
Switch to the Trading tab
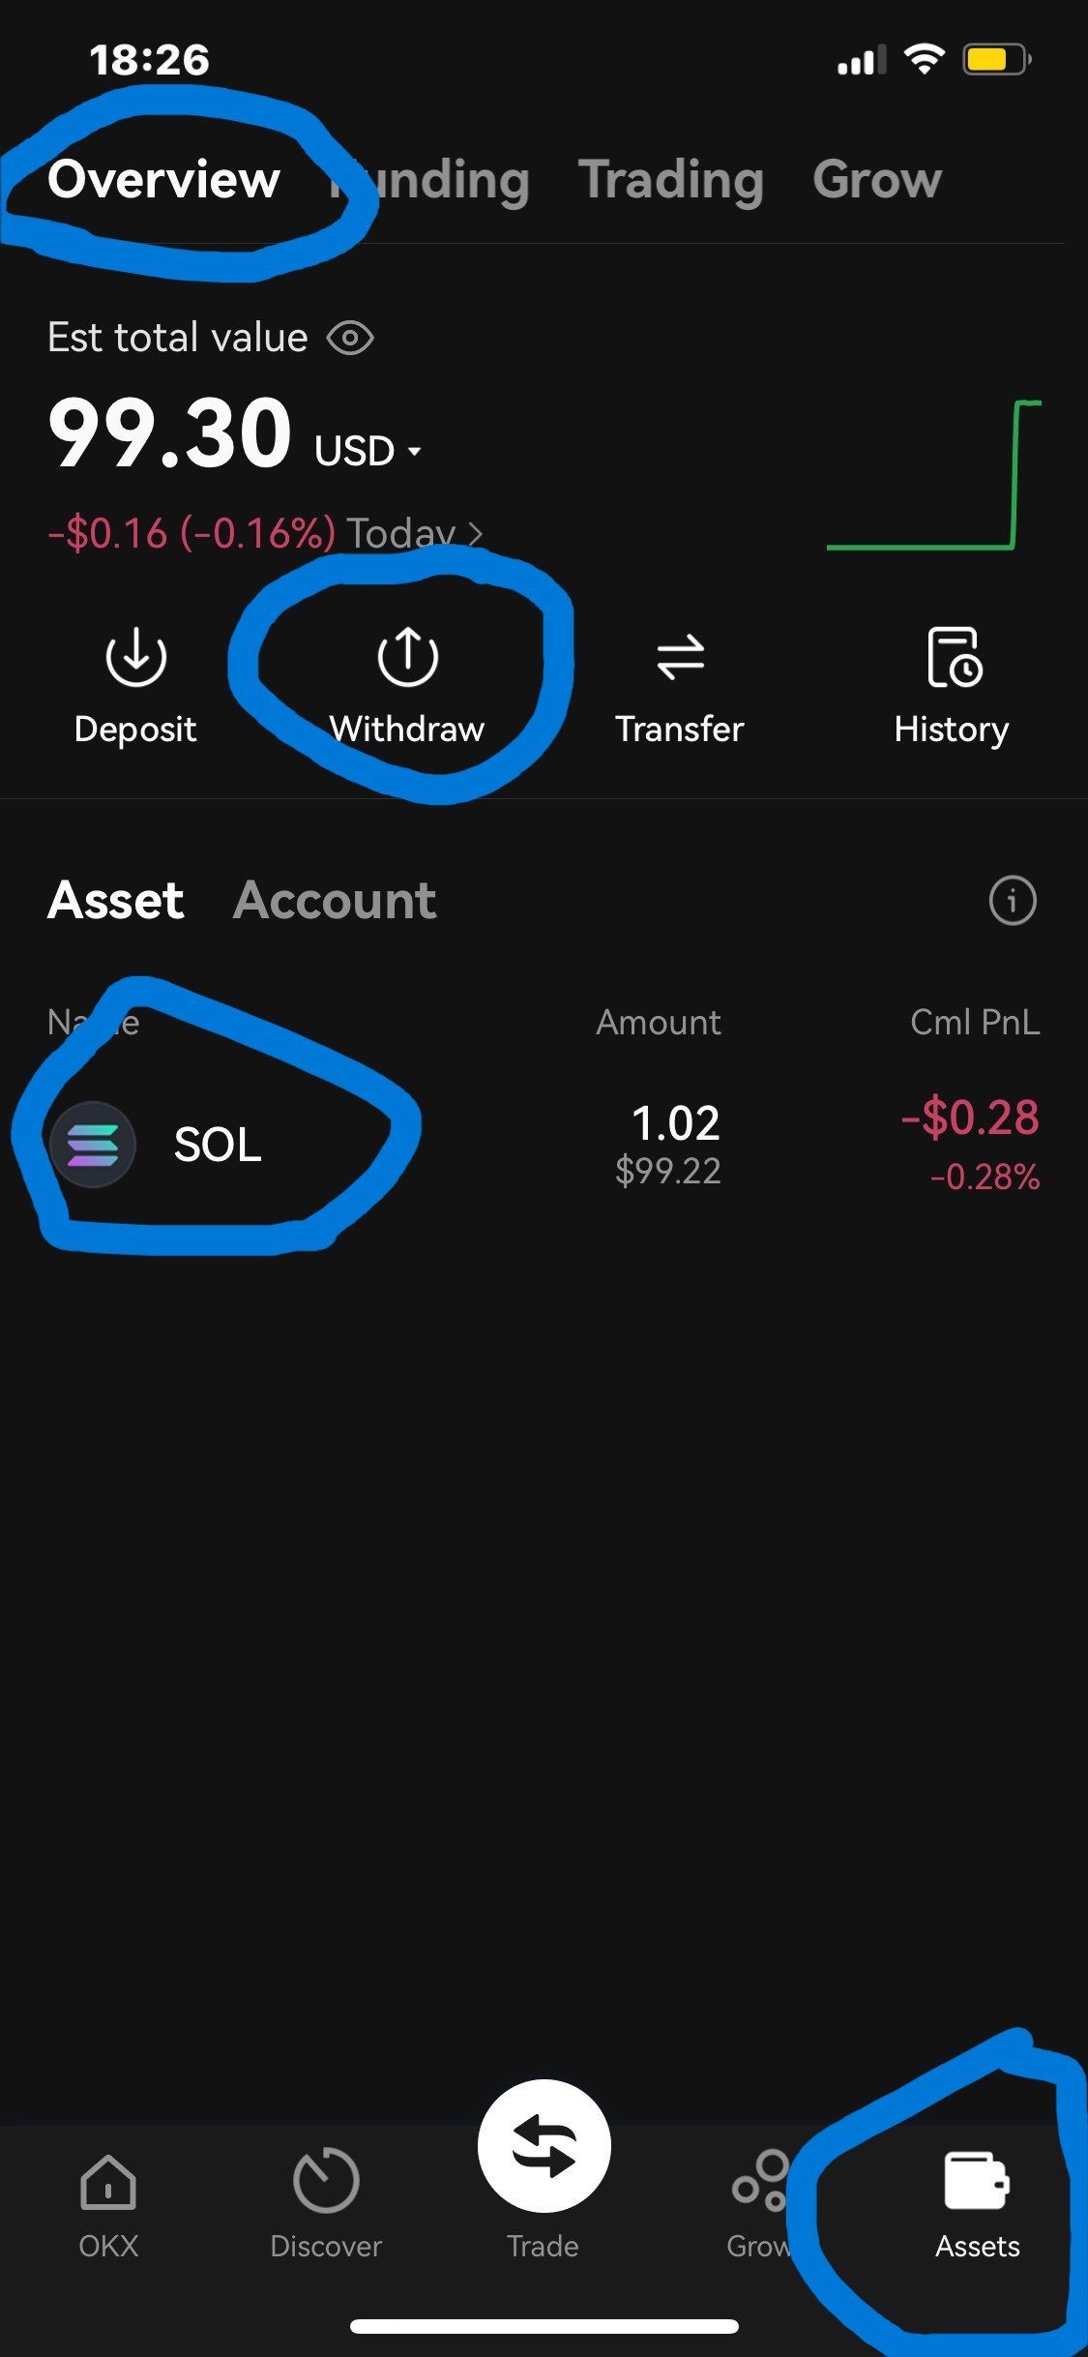click(671, 180)
